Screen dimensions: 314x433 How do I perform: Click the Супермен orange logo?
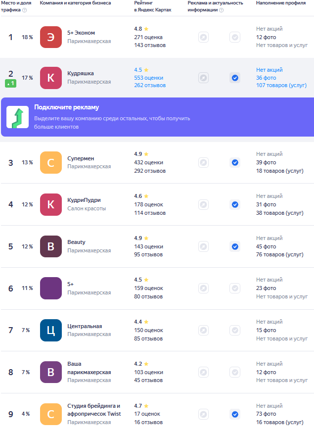click(51, 163)
